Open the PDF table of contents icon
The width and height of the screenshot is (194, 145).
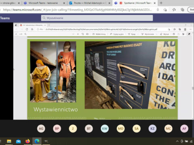(x=16, y=34)
